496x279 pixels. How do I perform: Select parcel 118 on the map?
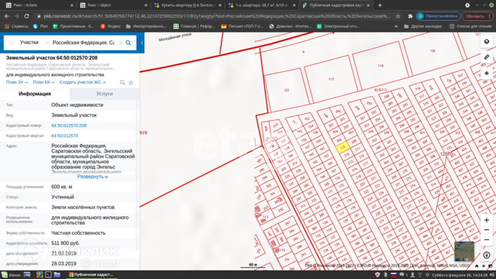pyautogui.click(x=380, y=66)
